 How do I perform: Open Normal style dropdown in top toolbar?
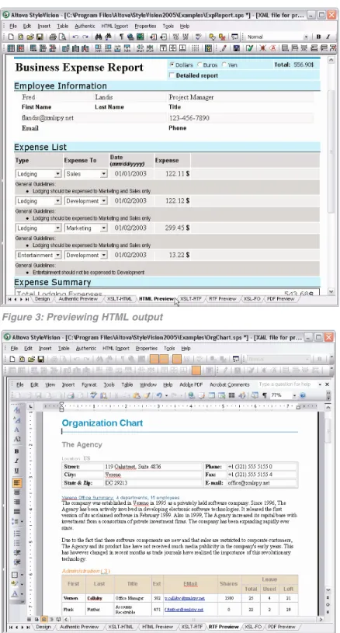pyautogui.click(x=306, y=37)
